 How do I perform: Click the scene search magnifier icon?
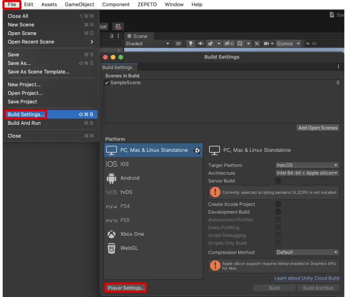coord(308,44)
